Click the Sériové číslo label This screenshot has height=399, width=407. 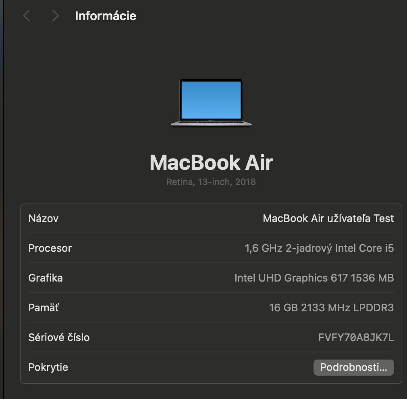58,337
